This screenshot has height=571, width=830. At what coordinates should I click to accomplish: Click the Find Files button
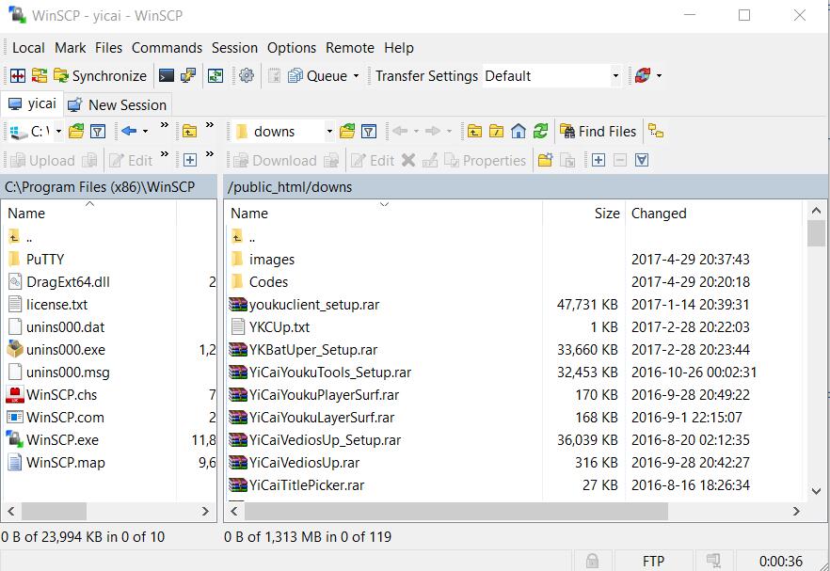point(599,132)
